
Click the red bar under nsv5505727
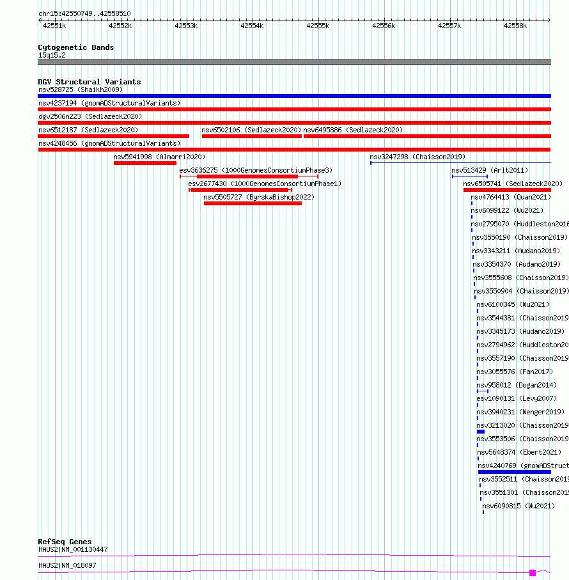tap(253, 203)
